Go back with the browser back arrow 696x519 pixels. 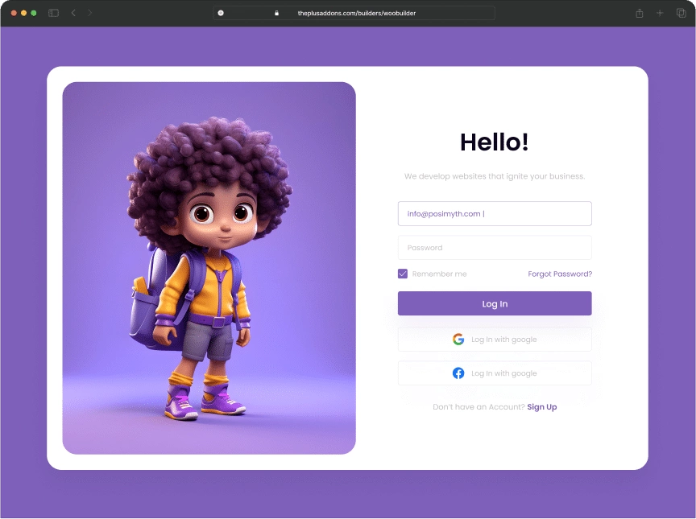(x=73, y=13)
